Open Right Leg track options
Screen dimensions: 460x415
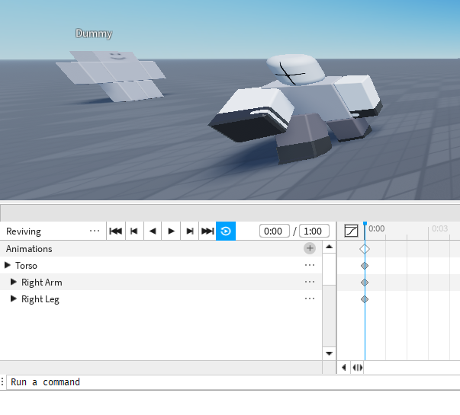(310, 298)
